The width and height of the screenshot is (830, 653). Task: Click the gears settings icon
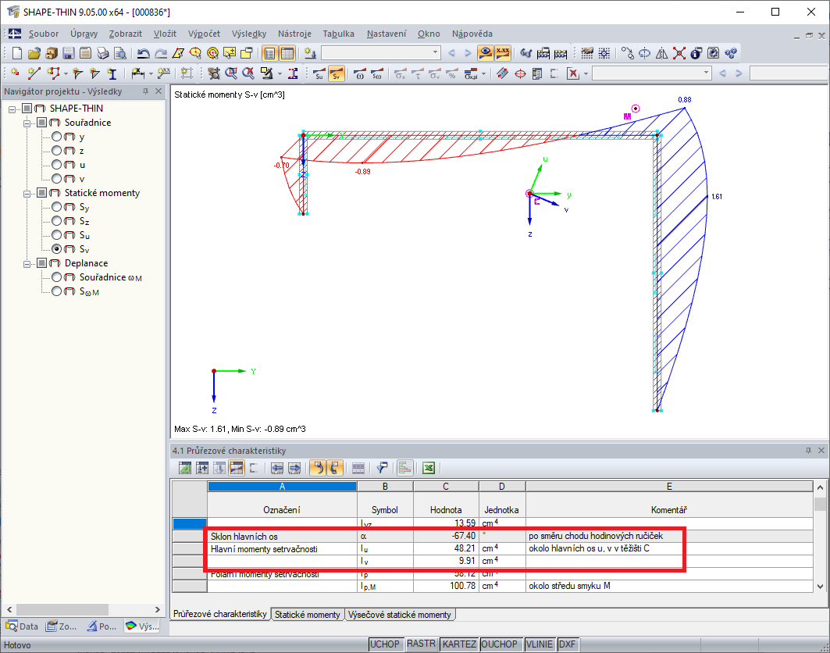click(x=731, y=53)
